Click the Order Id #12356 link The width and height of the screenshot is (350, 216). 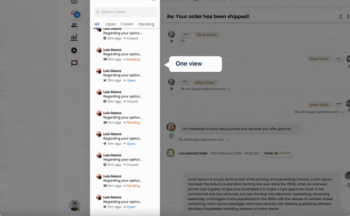click(278, 153)
